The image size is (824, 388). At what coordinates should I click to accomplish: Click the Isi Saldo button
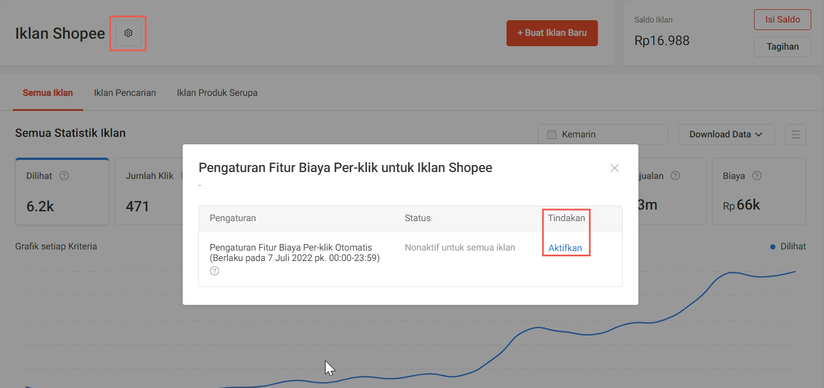click(x=782, y=19)
